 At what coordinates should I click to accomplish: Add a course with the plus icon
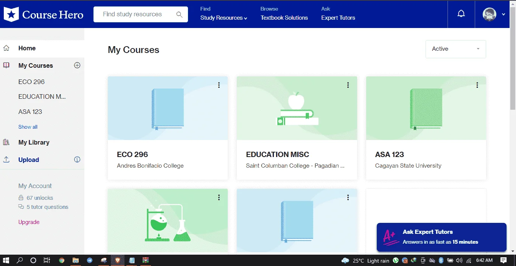[x=77, y=65]
